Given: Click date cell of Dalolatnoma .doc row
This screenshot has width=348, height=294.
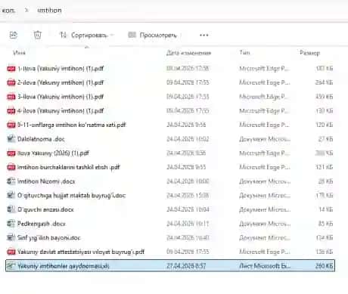Looking at the screenshot, I should 188,139.
